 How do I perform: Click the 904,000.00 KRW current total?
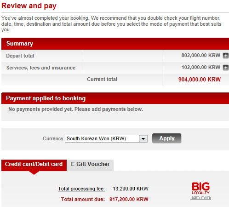[200, 80]
